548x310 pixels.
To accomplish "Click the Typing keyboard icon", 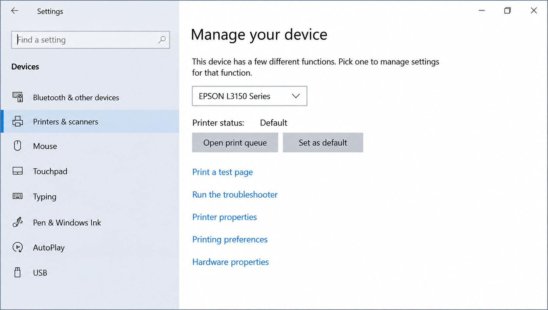I will (x=18, y=196).
